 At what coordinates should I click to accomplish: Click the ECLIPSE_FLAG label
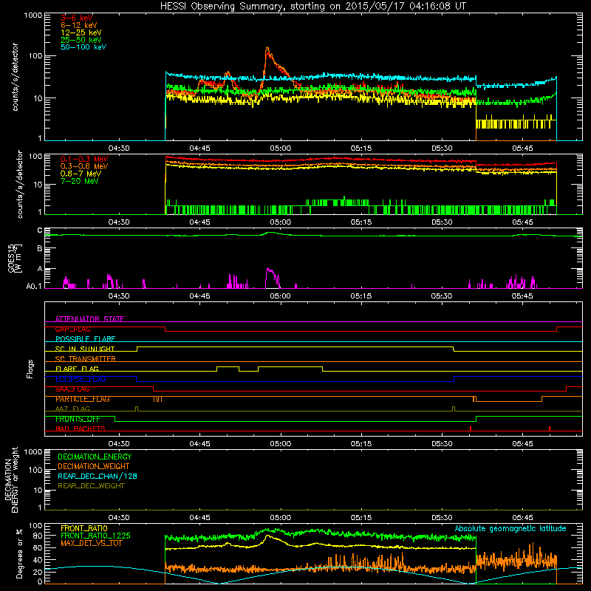pyautogui.click(x=81, y=379)
